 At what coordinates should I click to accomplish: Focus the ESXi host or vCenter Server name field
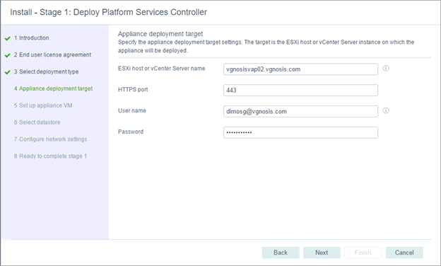click(x=300, y=69)
